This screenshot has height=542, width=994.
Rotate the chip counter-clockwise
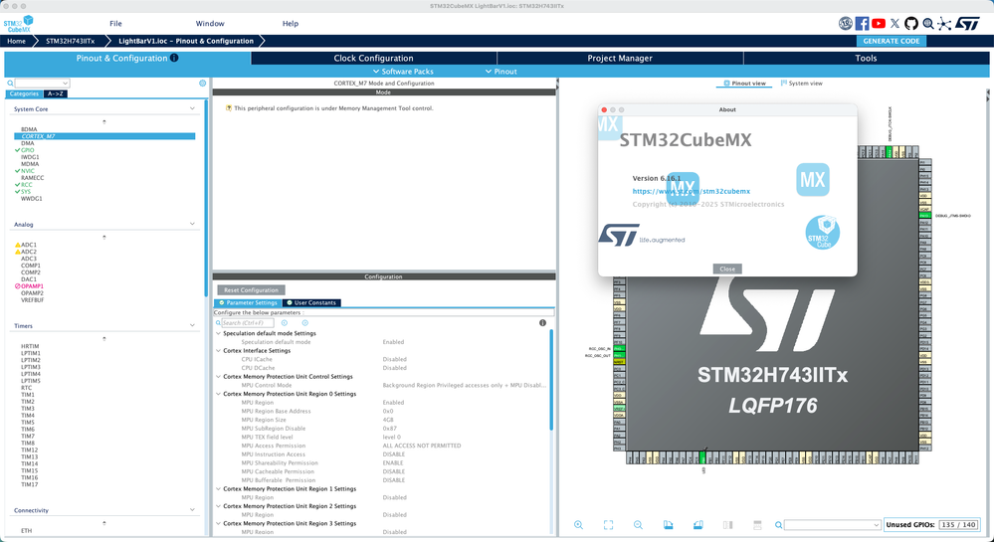pyautogui.click(x=697, y=525)
